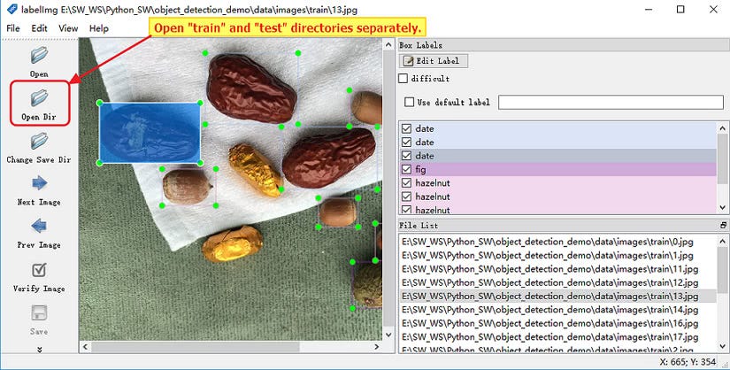Image resolution: width=730 pixels, height=370 pixels.
Task: Click canvas horizontal scroll-left arrow
Action: click(85, 347)
